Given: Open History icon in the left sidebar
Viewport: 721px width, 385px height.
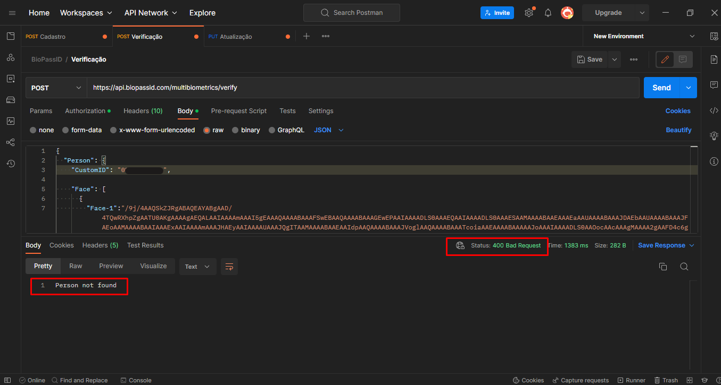Looking at the screenshot, I should coord(11,164).
